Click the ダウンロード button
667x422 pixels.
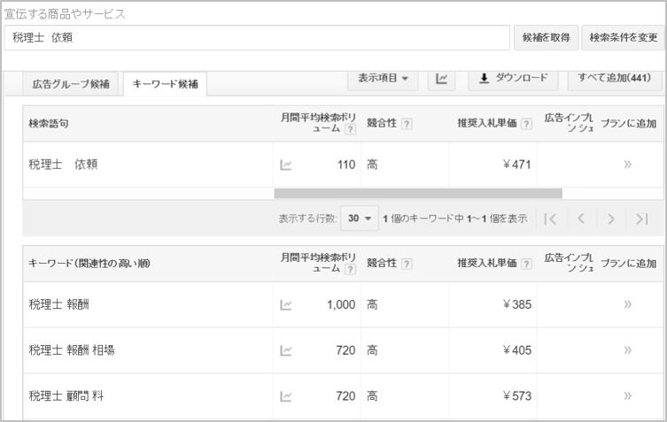(513, 79)
